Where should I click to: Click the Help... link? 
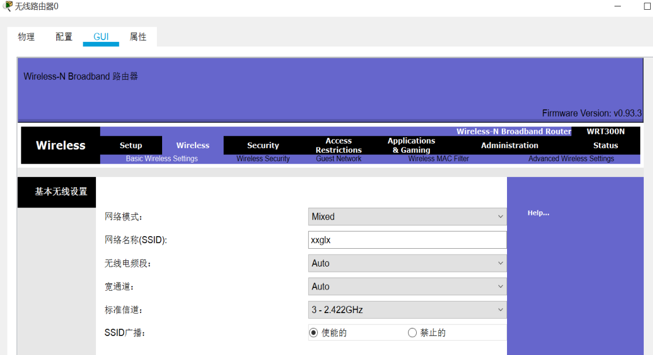click(x=538, y=213)
